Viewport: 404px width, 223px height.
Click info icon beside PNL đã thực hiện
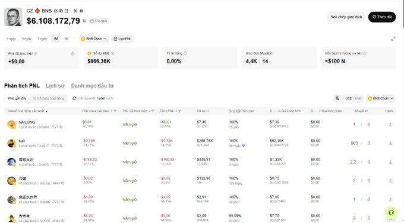tap(36, 54)
